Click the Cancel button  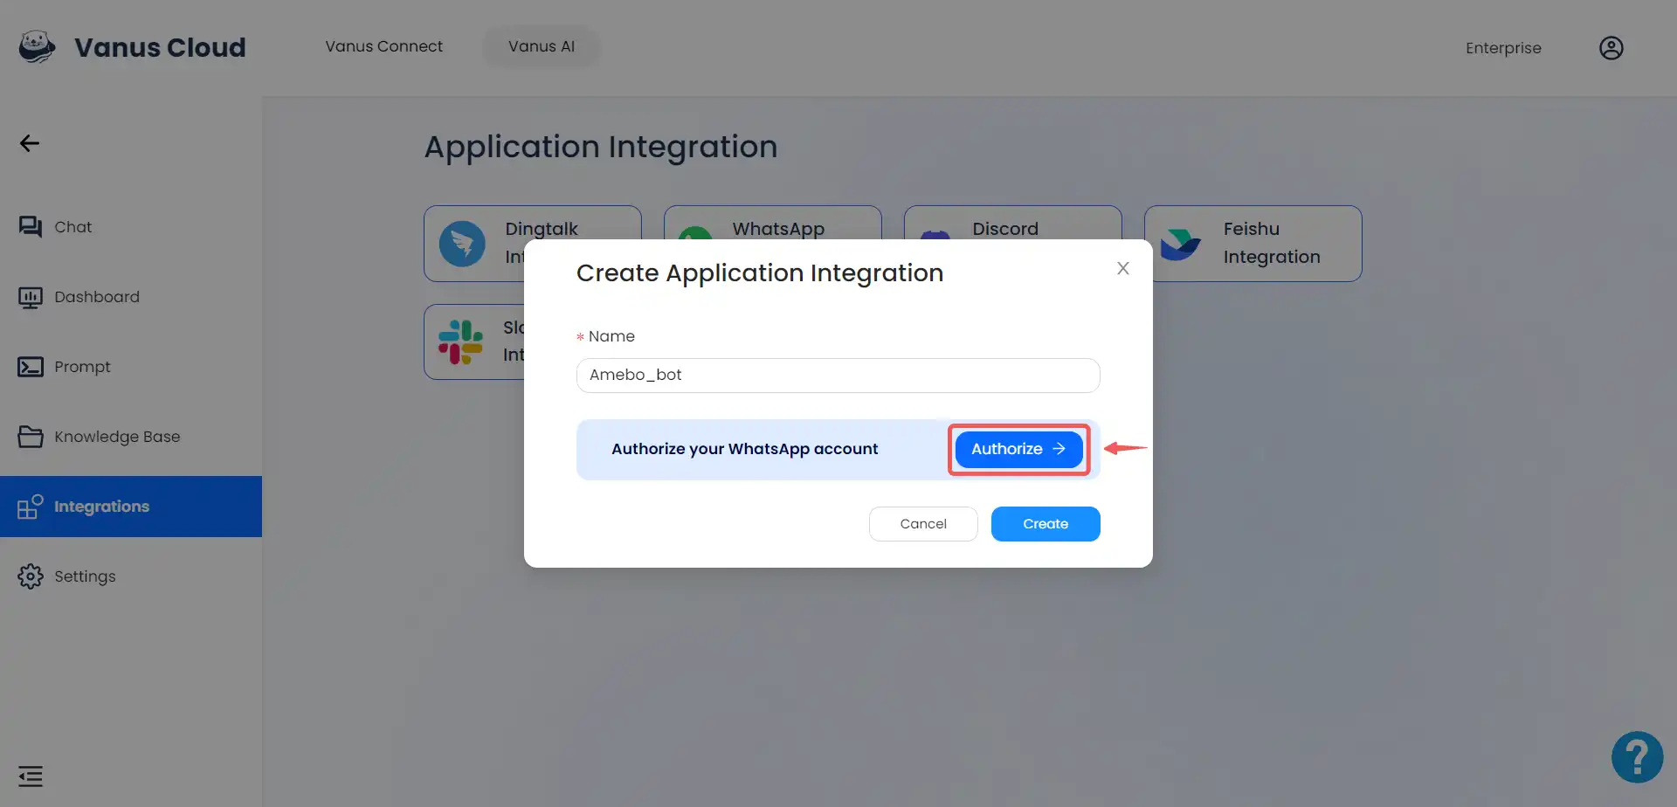[923, 524]
